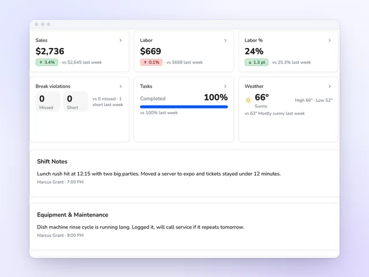Click the green 1.3 pt badge
369x277 pixels.
256,62
